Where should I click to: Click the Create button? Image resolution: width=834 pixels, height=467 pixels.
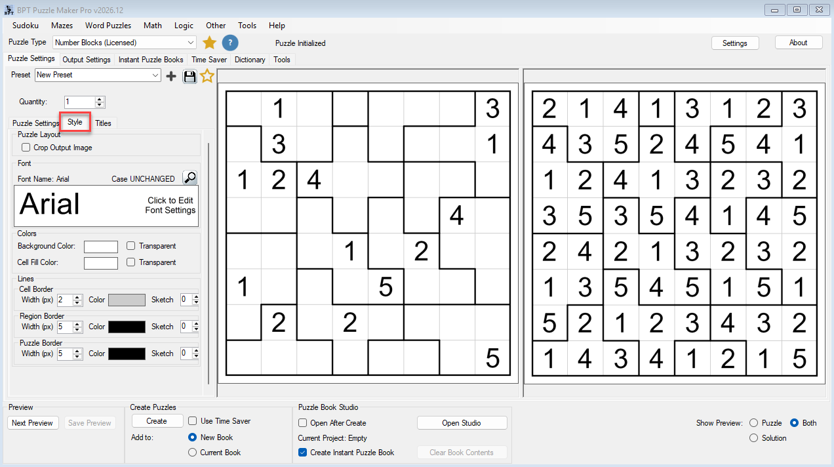coord(157,421)
